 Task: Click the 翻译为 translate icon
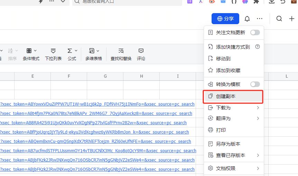pyautogui.click(x=211, y=118)
